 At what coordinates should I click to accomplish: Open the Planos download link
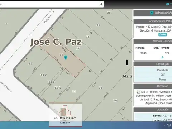click(163, 80)
